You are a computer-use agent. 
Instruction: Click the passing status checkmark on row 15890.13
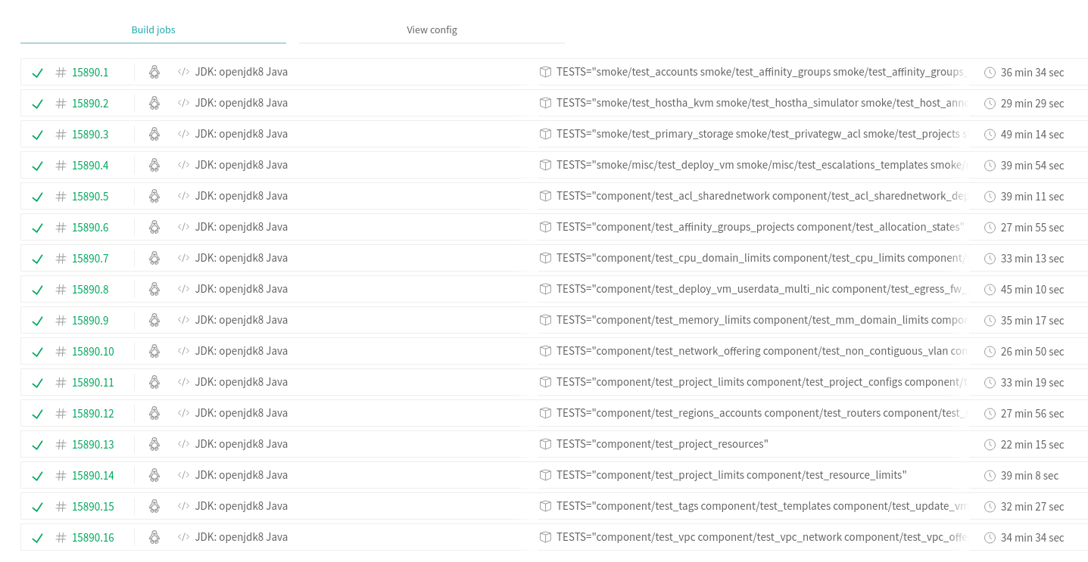[x=37, y=445]
